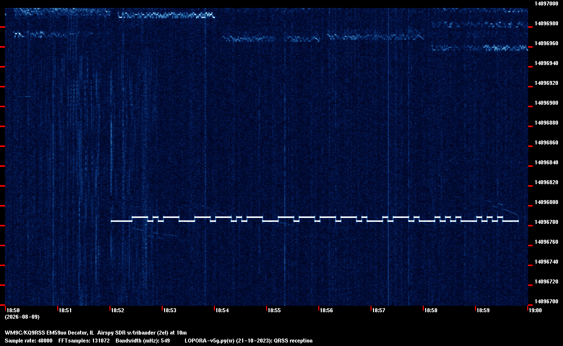Click frequency label 14096860

547,142
